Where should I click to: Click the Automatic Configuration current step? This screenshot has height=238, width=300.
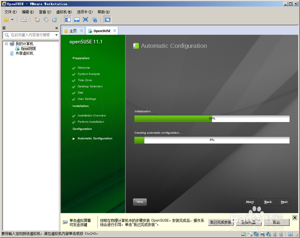95,138
